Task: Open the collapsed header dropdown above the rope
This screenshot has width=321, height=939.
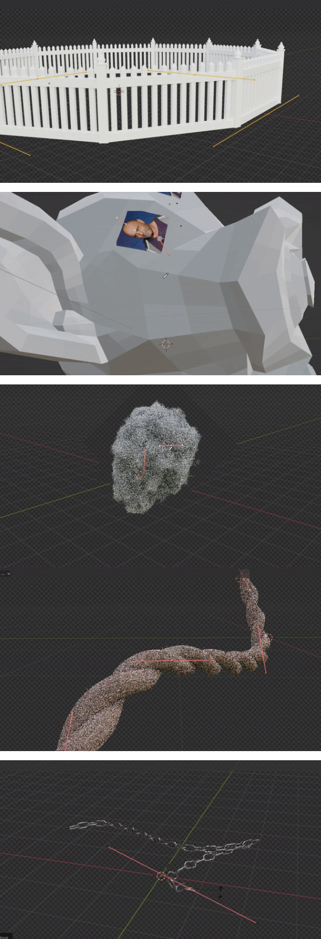Action: (x=6, y=573)
